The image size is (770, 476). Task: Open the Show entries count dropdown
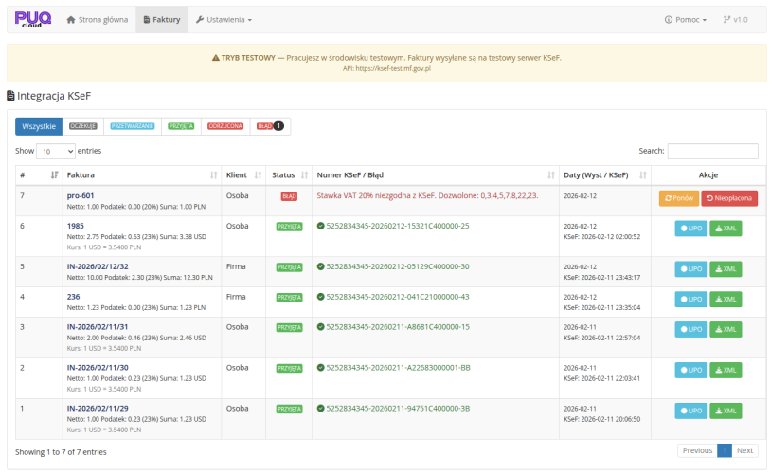56,151
